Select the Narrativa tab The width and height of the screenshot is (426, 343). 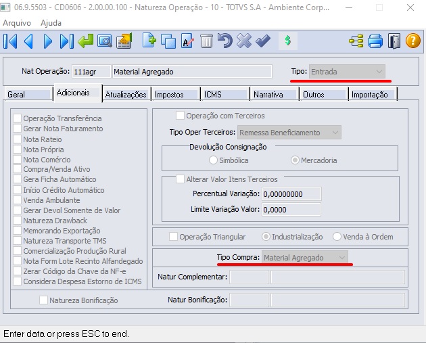275,94
